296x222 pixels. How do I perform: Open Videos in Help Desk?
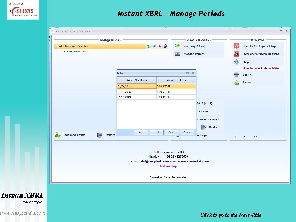coord(247,75)
